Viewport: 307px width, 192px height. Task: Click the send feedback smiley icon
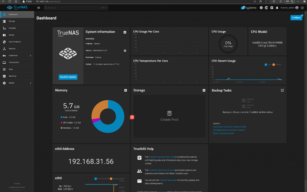[261, 8]
